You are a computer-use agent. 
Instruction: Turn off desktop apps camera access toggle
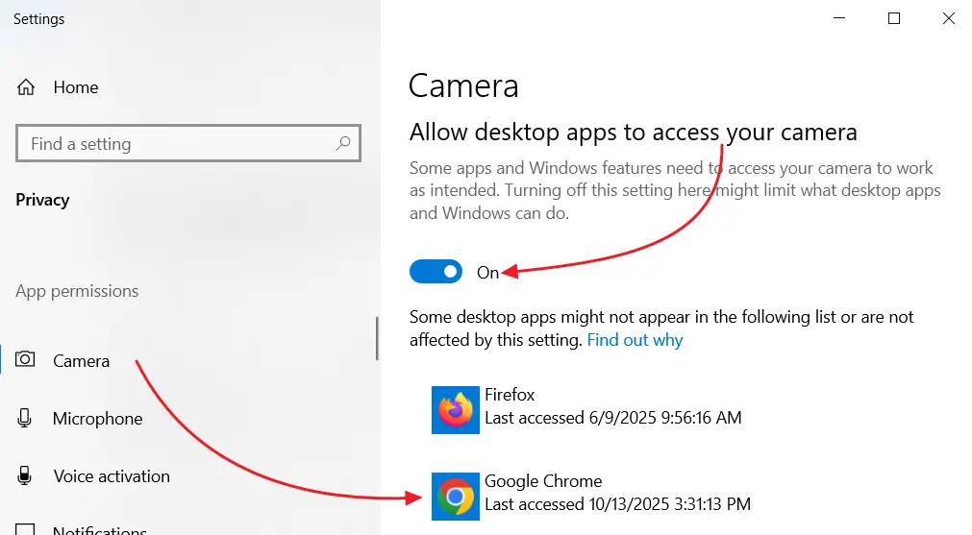[x=436, y=272]
